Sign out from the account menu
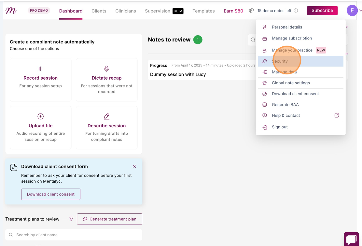Screen dimensions: 362x246 pos(300,127)
